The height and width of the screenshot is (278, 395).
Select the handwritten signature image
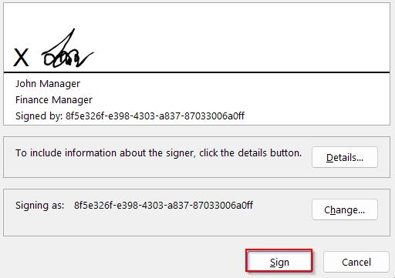click(67, 49)
